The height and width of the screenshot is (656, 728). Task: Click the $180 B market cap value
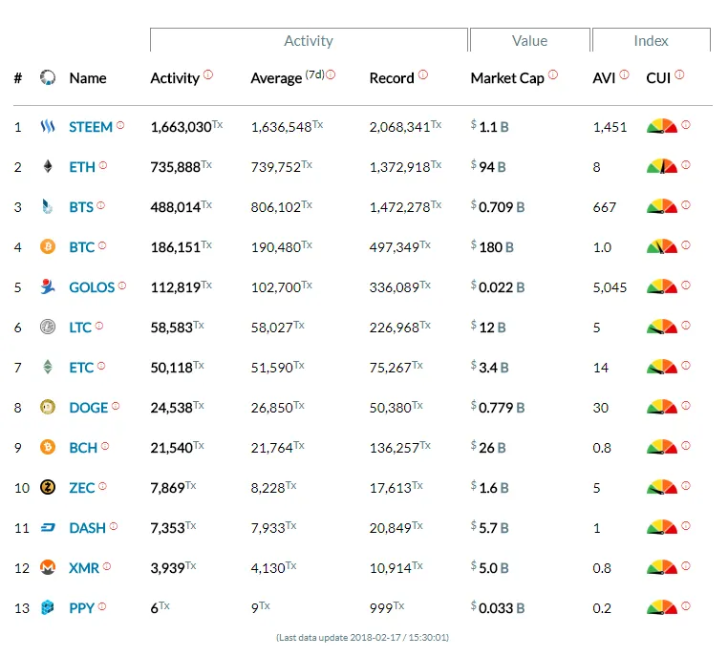492,246
